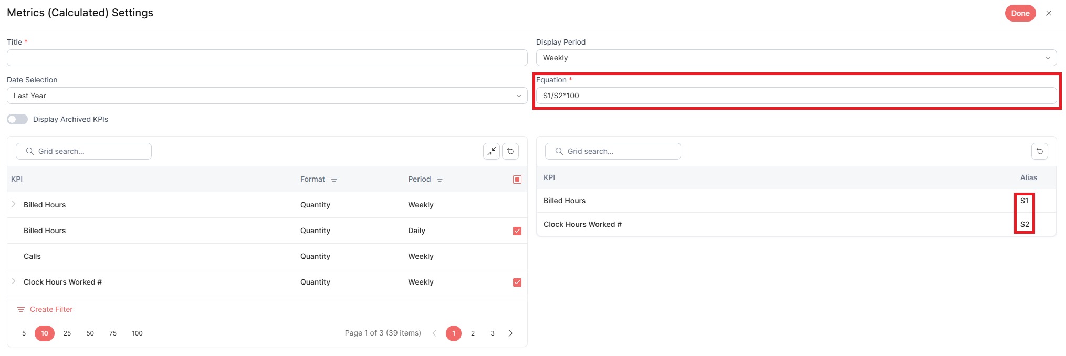Set page size to 25
This screenshot has width=1066, height=356.
coord(67,333)
